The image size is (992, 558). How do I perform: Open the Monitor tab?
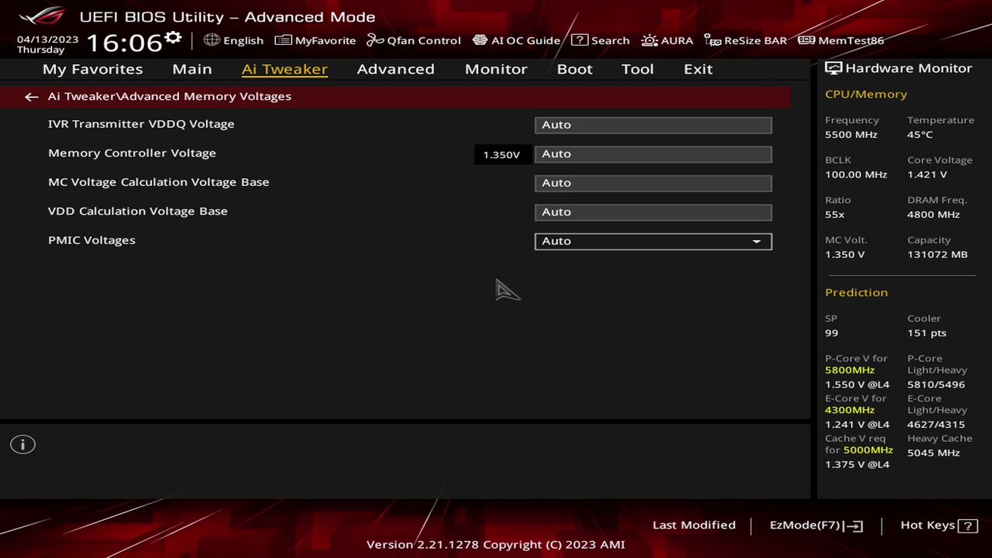[496, 69]
